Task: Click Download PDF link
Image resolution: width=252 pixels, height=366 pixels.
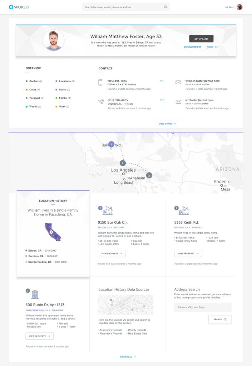Action: tap(193, 47)
